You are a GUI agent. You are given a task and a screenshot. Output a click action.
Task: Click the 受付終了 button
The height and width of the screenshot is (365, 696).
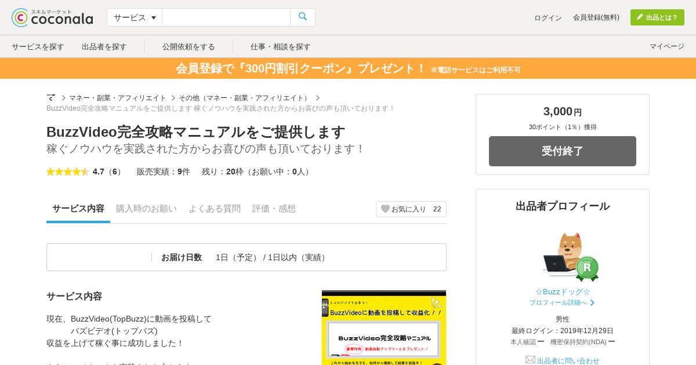coord(563,151)
